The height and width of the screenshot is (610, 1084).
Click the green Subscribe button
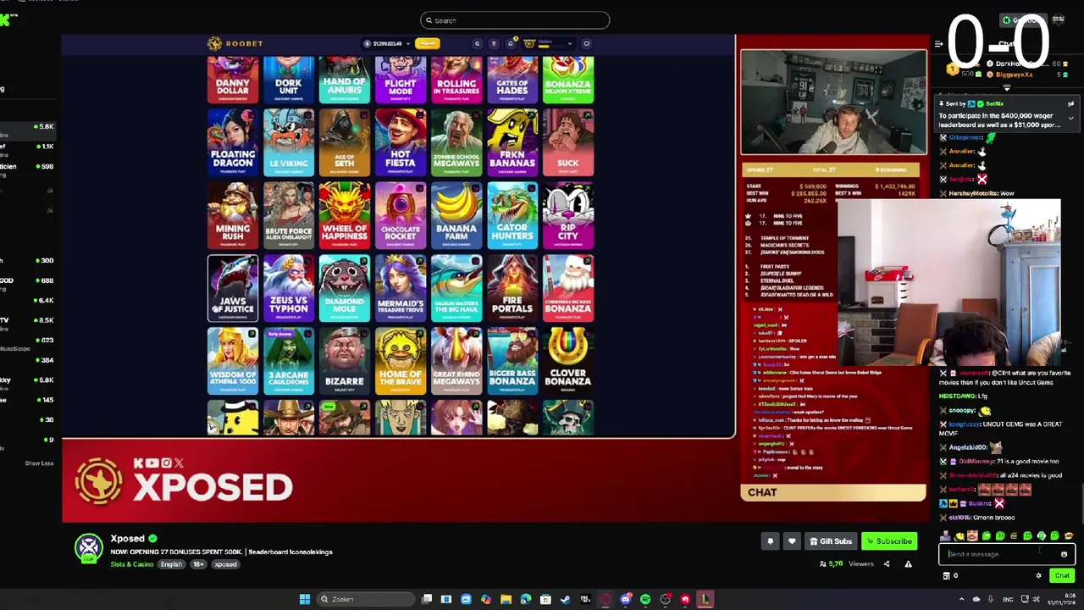889,541
